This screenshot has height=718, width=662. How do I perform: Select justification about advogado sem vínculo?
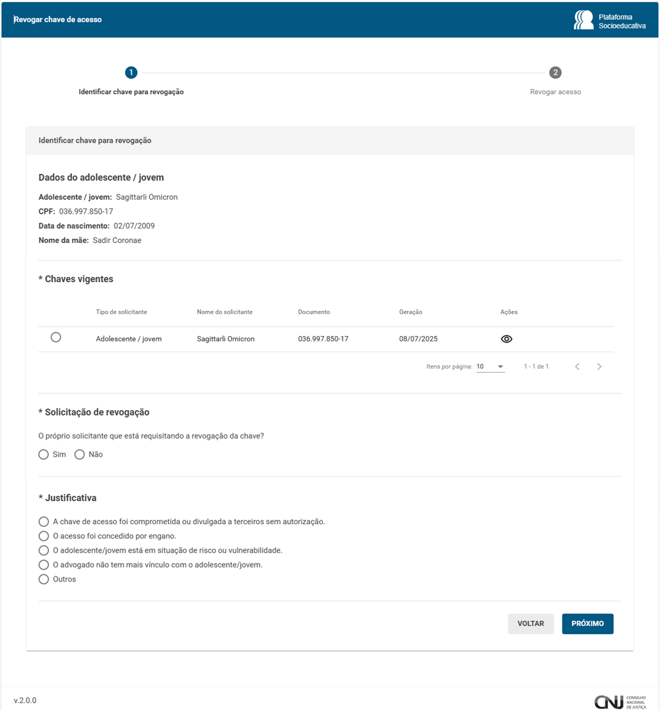click(44, 565)
